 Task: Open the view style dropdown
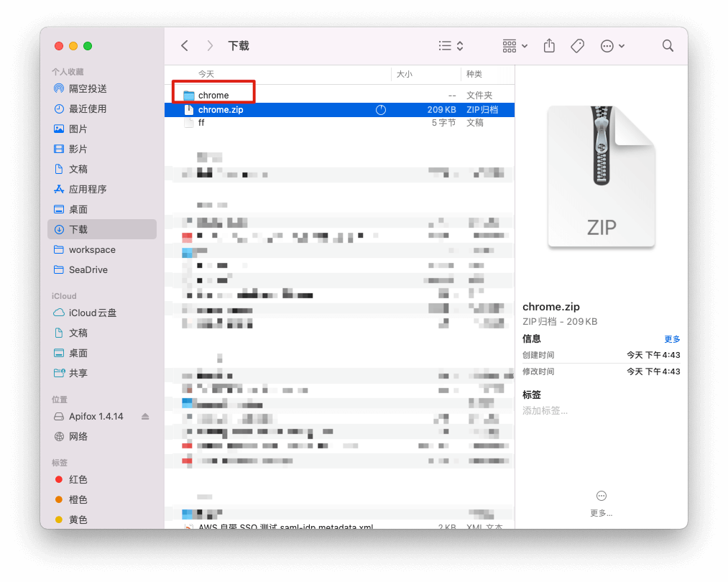point(451,45)
